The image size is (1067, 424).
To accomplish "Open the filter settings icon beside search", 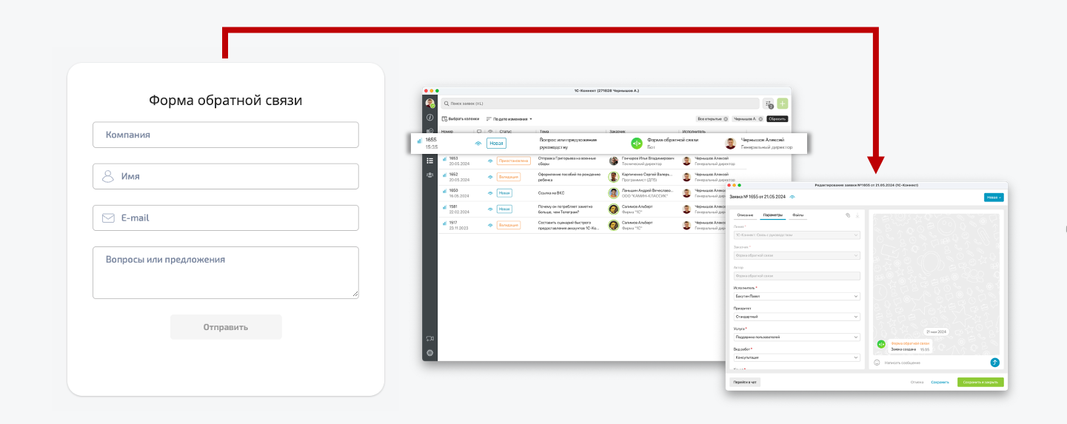I will (768, 104).
